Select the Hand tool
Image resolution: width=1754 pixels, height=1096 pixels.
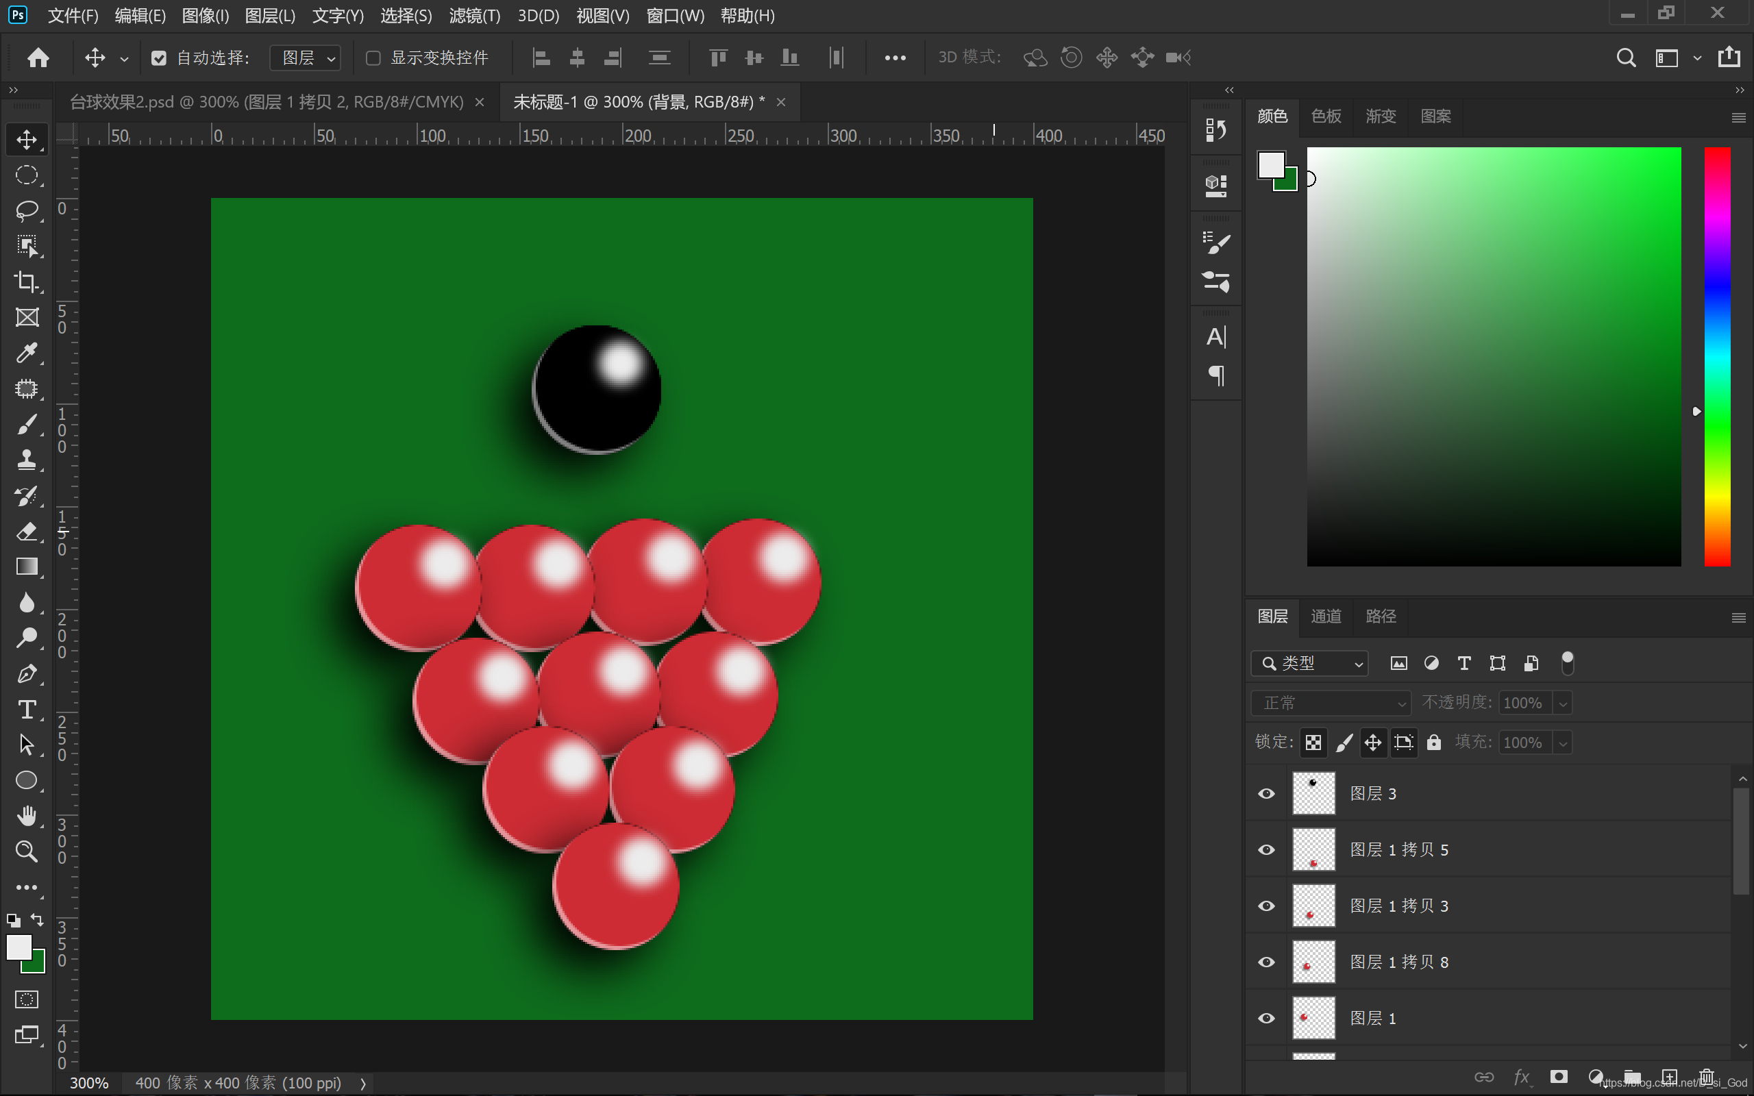click(x=27, y=817)
